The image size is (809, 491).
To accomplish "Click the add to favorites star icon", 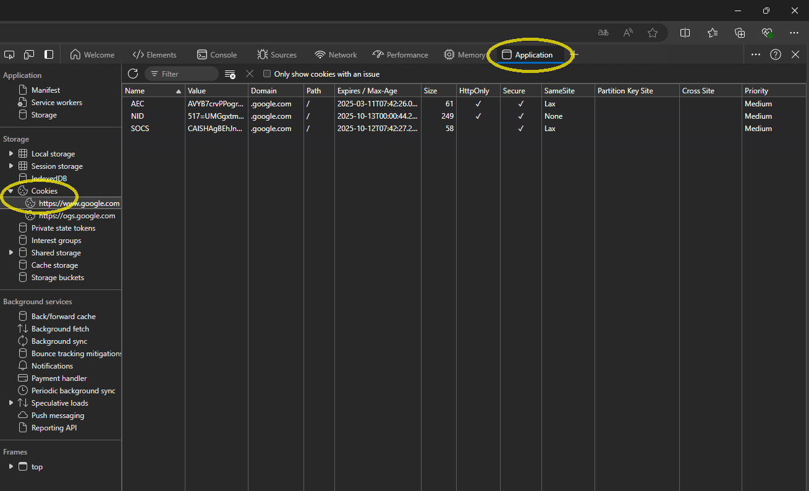I will point(653,32).
